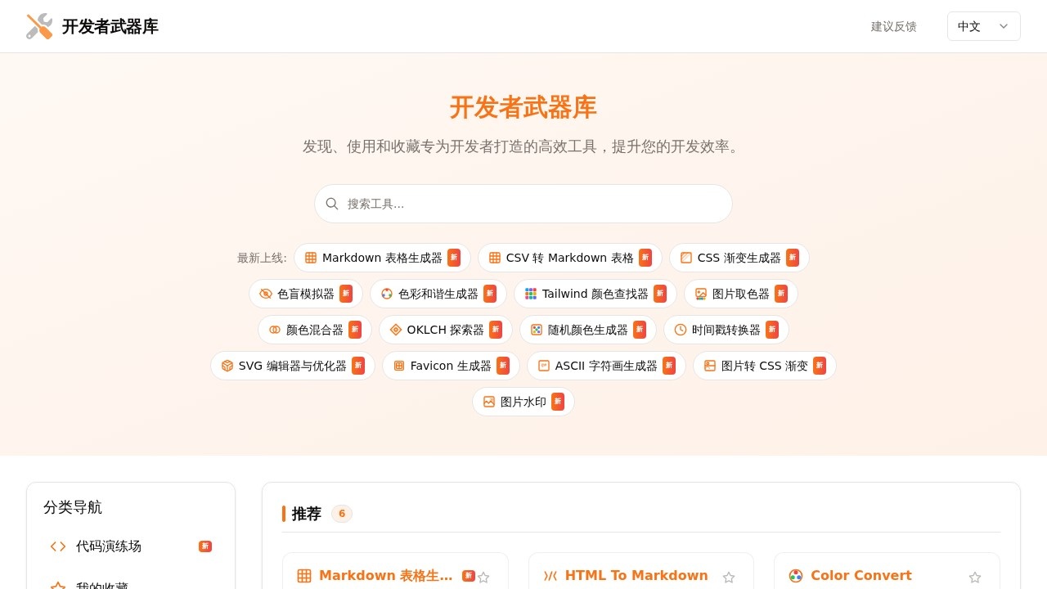
Task: Click the HTML To Markdown brackets icon
Action: click(x=549, y=576)
